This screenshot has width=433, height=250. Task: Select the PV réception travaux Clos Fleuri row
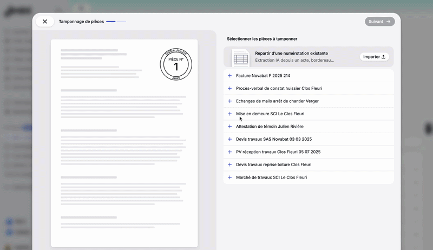(x=309, y=152)
